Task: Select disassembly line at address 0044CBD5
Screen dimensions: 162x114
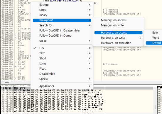Action: [7, 79]
